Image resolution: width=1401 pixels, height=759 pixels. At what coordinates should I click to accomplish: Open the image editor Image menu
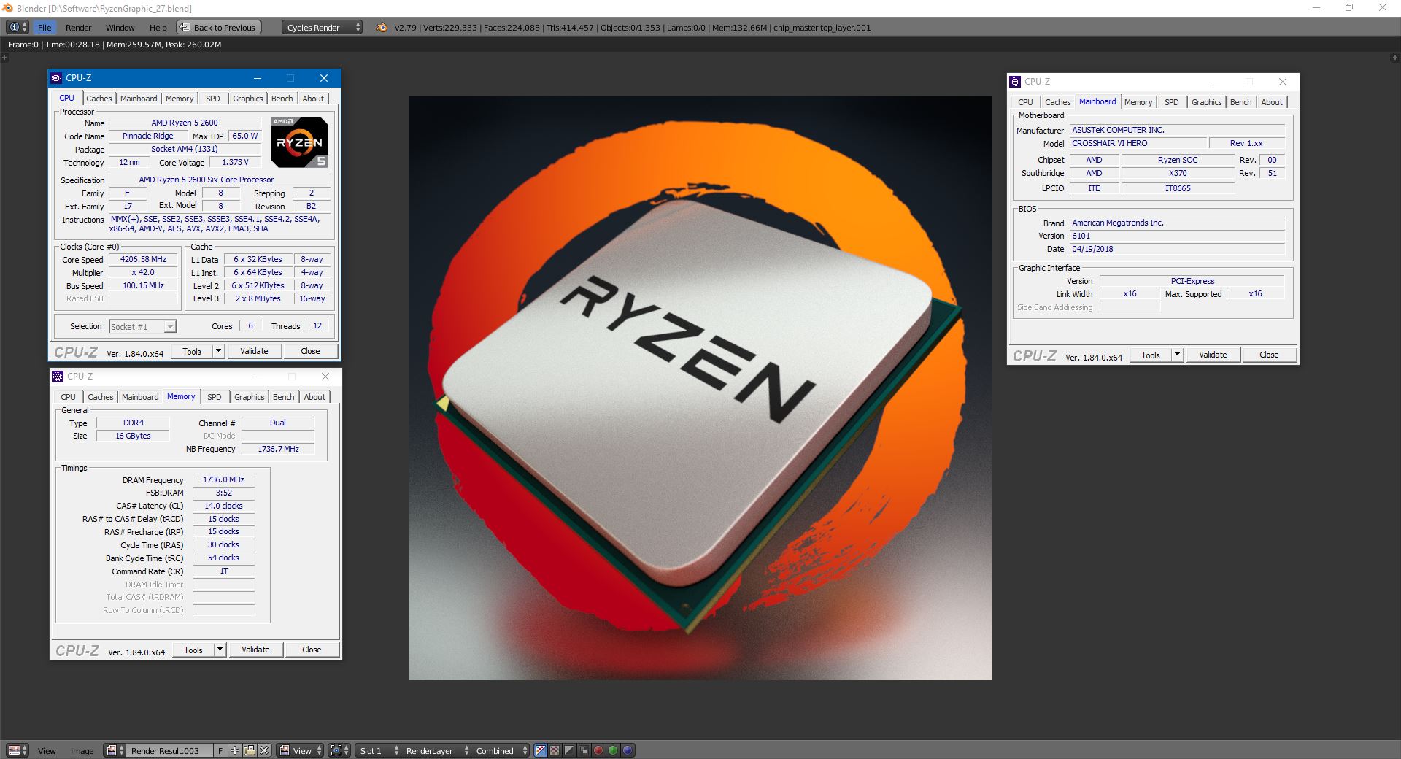(82, 750)
